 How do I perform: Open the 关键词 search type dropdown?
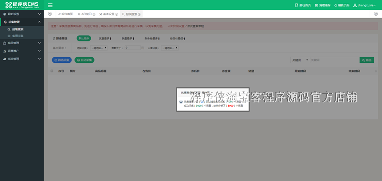pyautogui.click(x=300, y=60)
